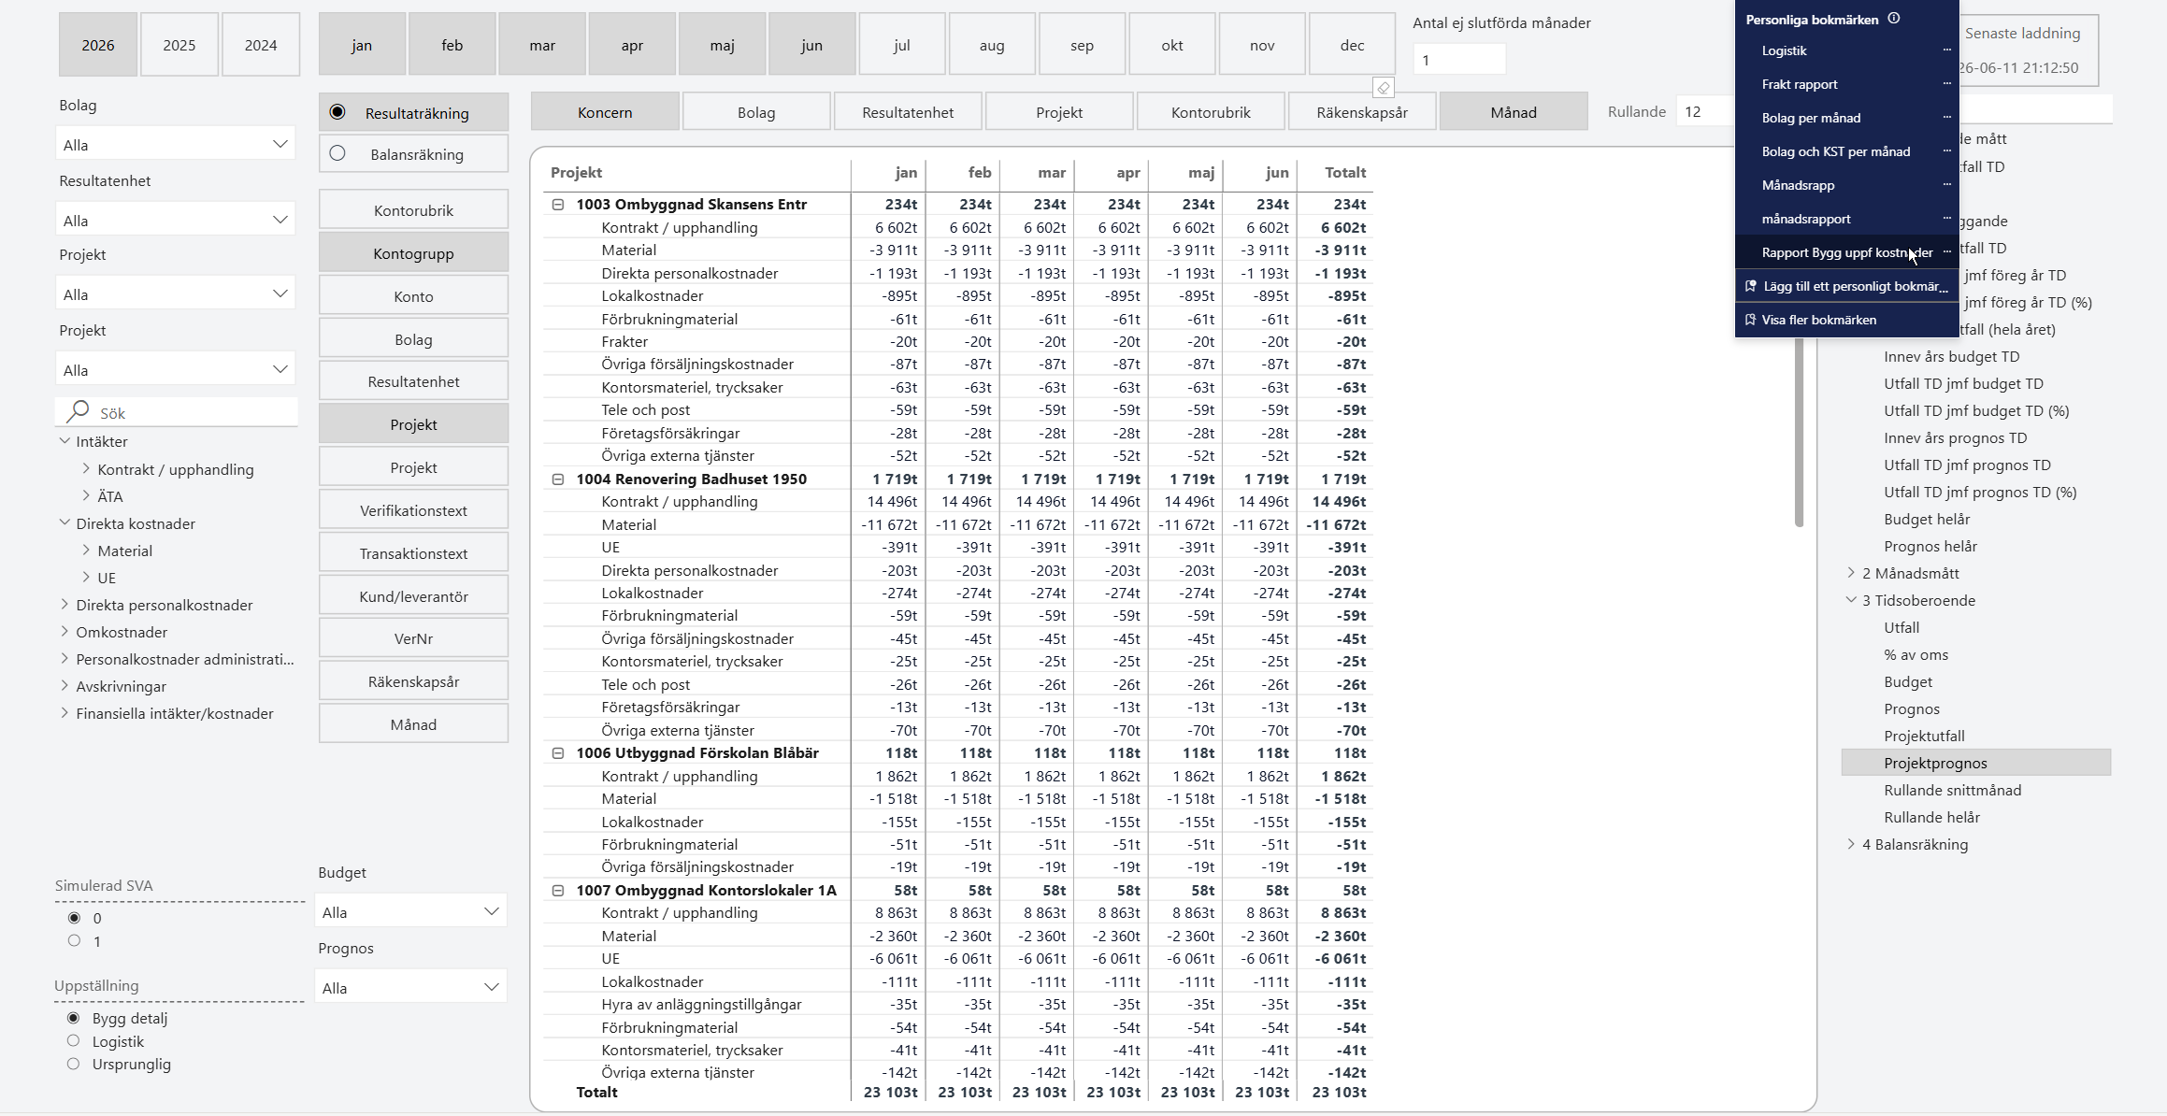Choose Ursprunglig under Uppställning
The height and width of the screenshot is (1116, 2167).
click(x=73, y=1064)
